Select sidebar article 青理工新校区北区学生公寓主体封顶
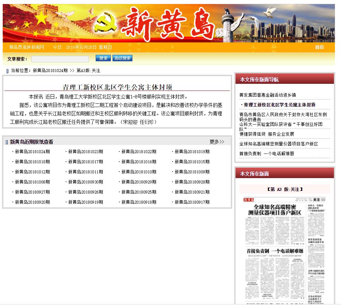Screen dimensions: 341x305 279,105
